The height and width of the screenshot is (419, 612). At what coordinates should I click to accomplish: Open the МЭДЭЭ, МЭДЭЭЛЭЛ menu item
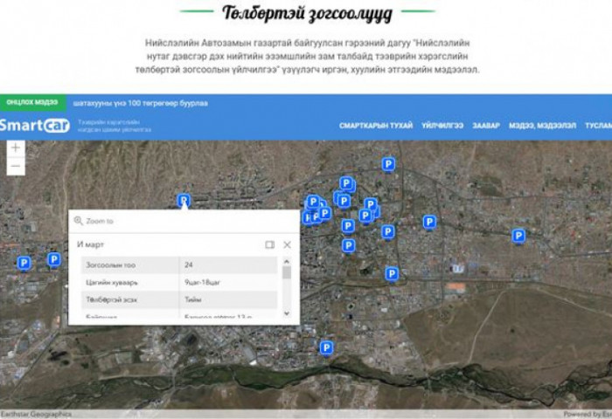point(542,126)
